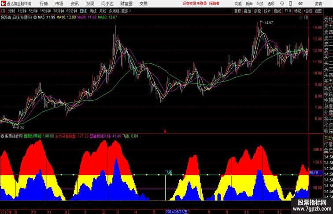Open F10 company info
Image resolution: width=333 pixels, height=214 pixels.
tap(288, 11)
